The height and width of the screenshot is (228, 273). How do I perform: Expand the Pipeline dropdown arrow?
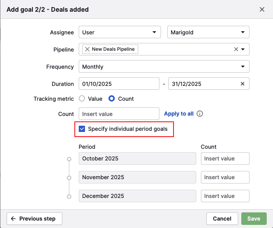pyautogui.click(x=243, y=49)
